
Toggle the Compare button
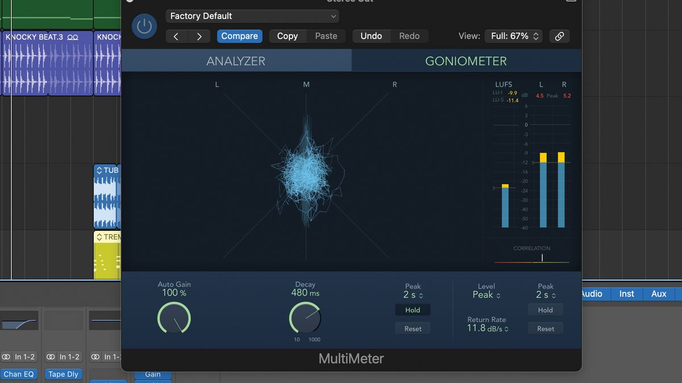[239, 36]
